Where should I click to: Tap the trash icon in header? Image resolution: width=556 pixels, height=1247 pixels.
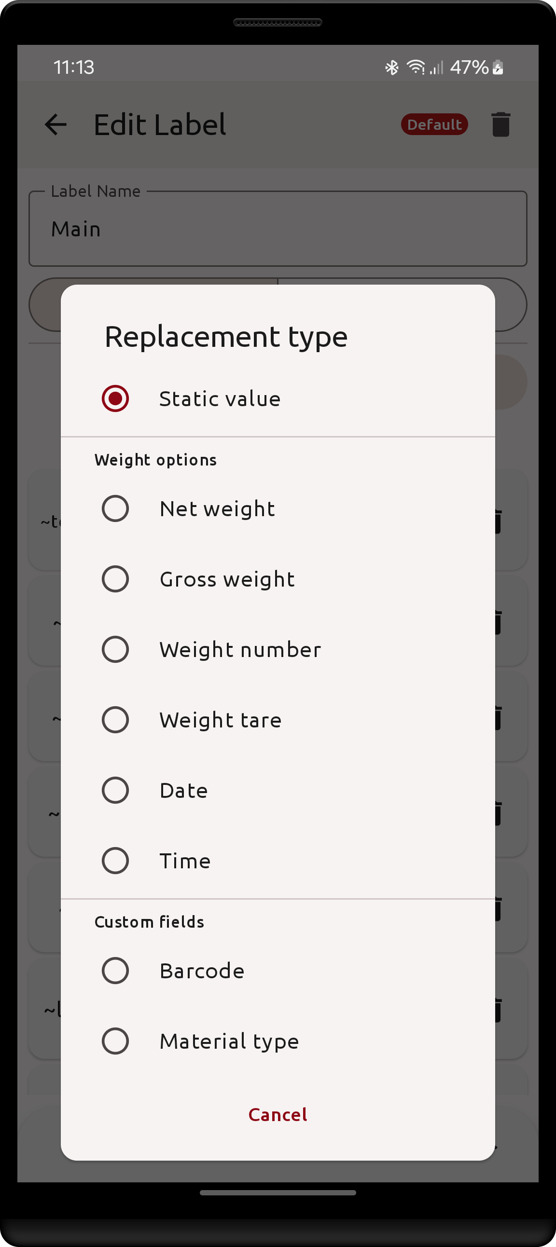pos(500,124)
